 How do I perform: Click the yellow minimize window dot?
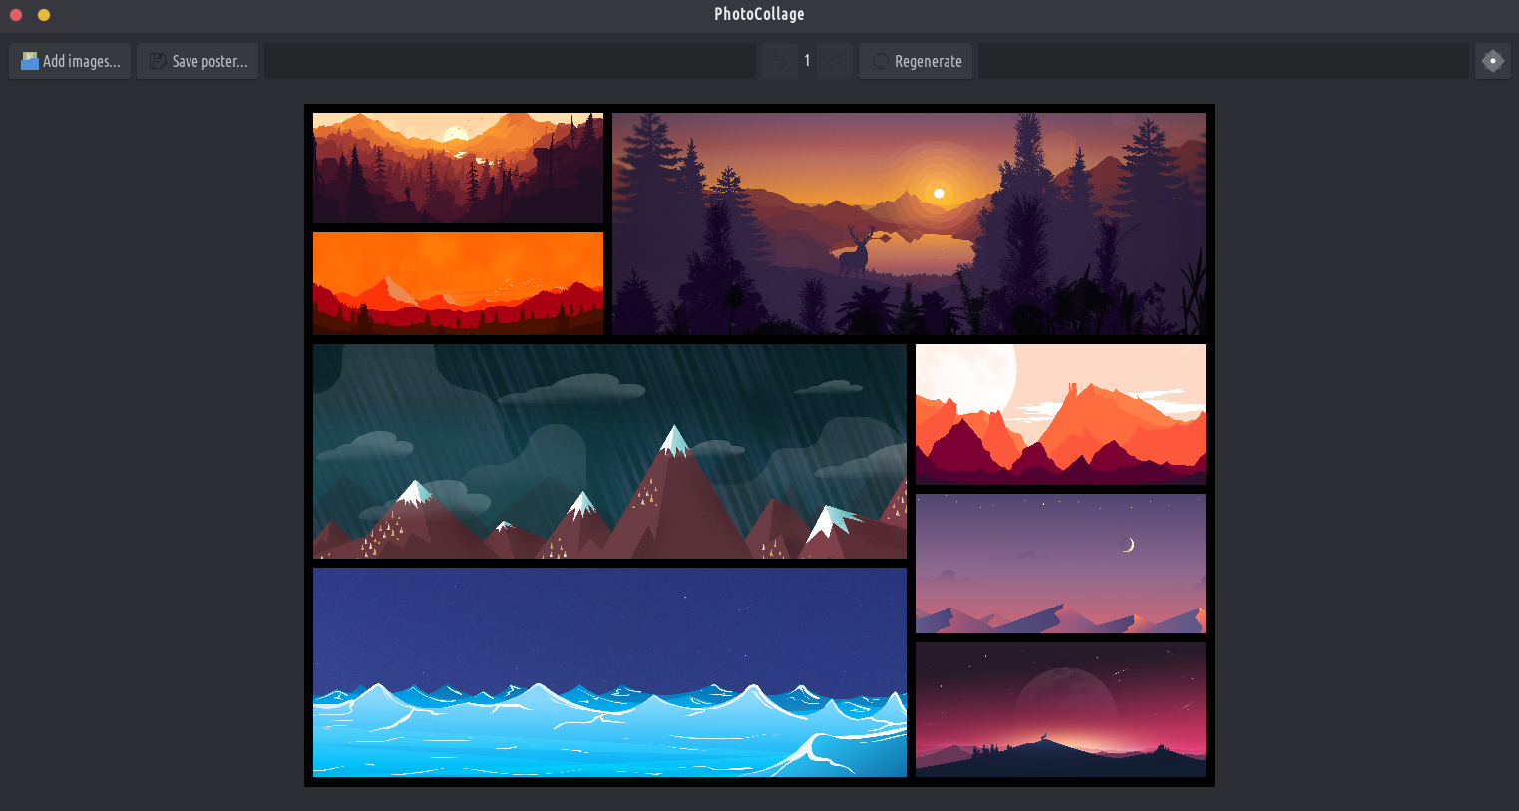(44, 14)
